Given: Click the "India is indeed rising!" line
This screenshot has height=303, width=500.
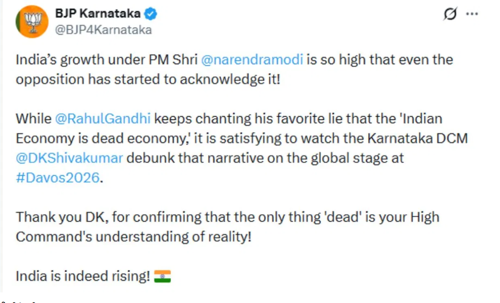Looking at the screenshot, I should tap(83, 276).
